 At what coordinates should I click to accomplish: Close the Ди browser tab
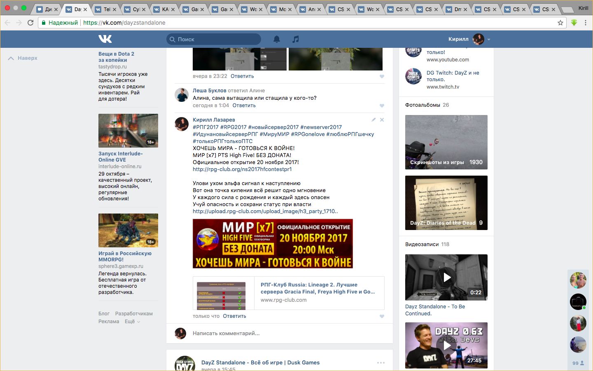(56, 9)
